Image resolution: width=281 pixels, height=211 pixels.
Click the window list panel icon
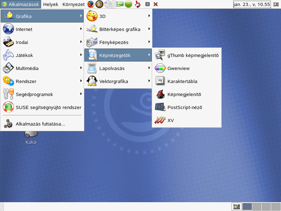(x=148, y=4)
